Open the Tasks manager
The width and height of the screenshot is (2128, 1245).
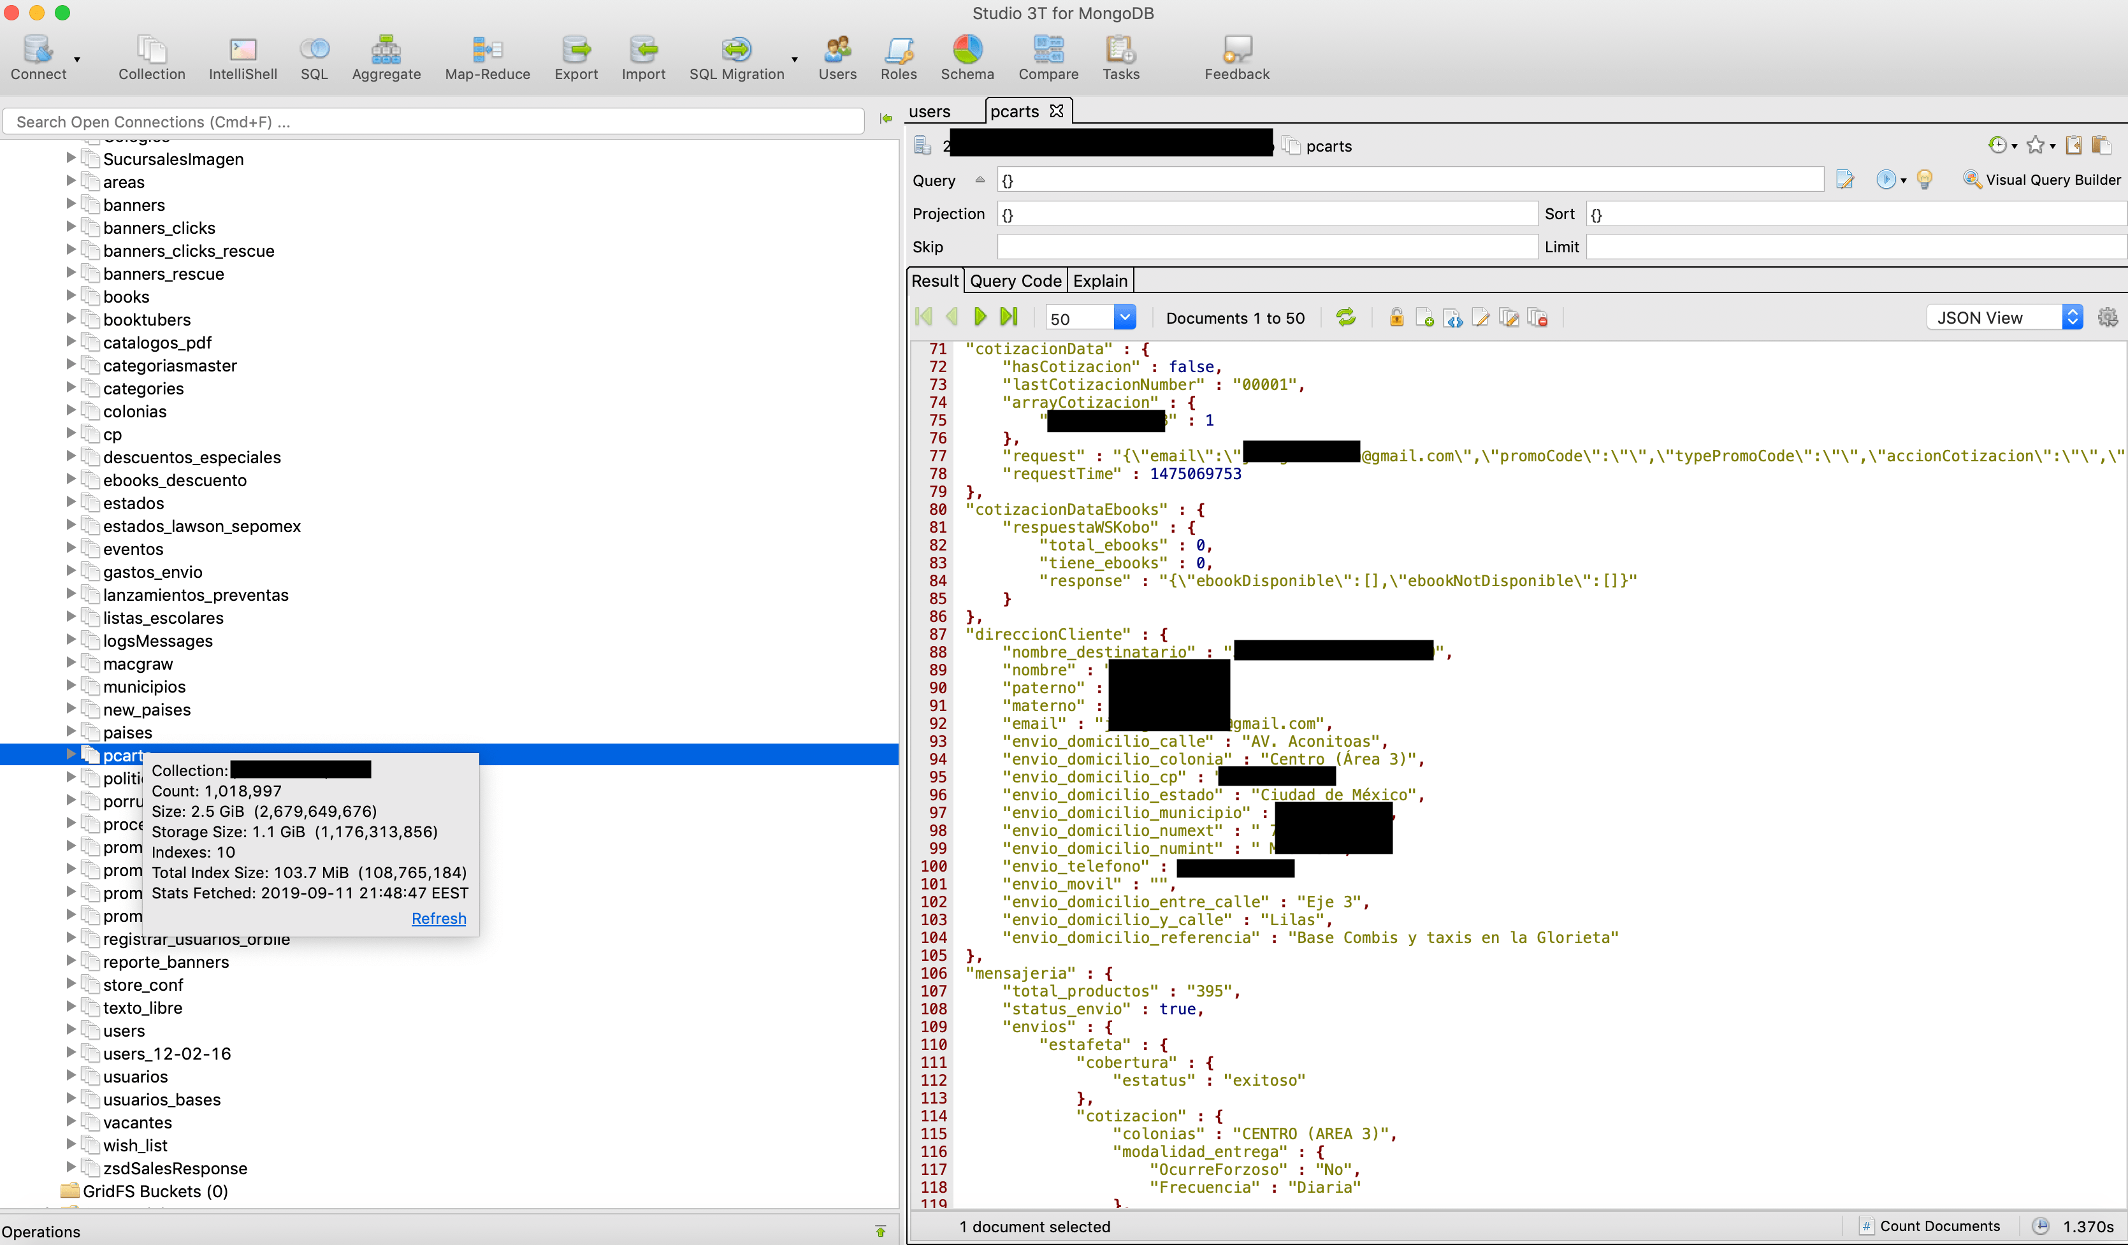(1120, 57)
